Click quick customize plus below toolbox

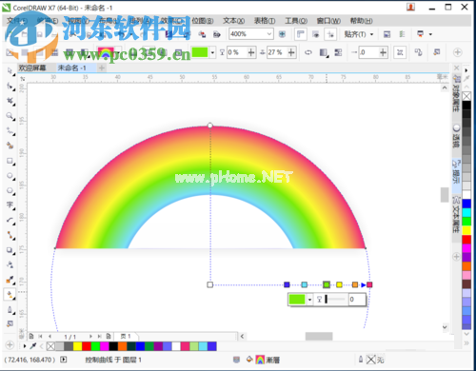pos(10,344)
